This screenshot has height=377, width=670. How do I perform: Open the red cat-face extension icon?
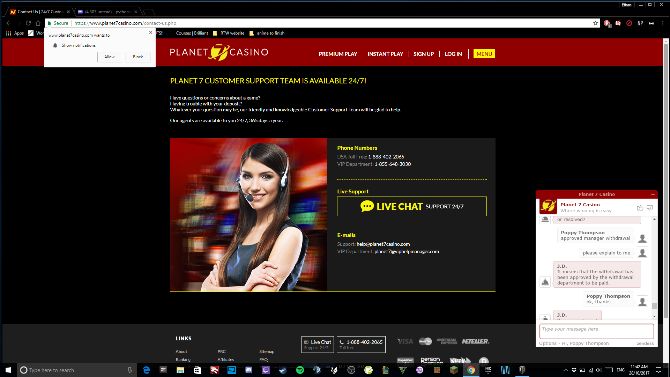pyautogui.click(x=618, y=23)
